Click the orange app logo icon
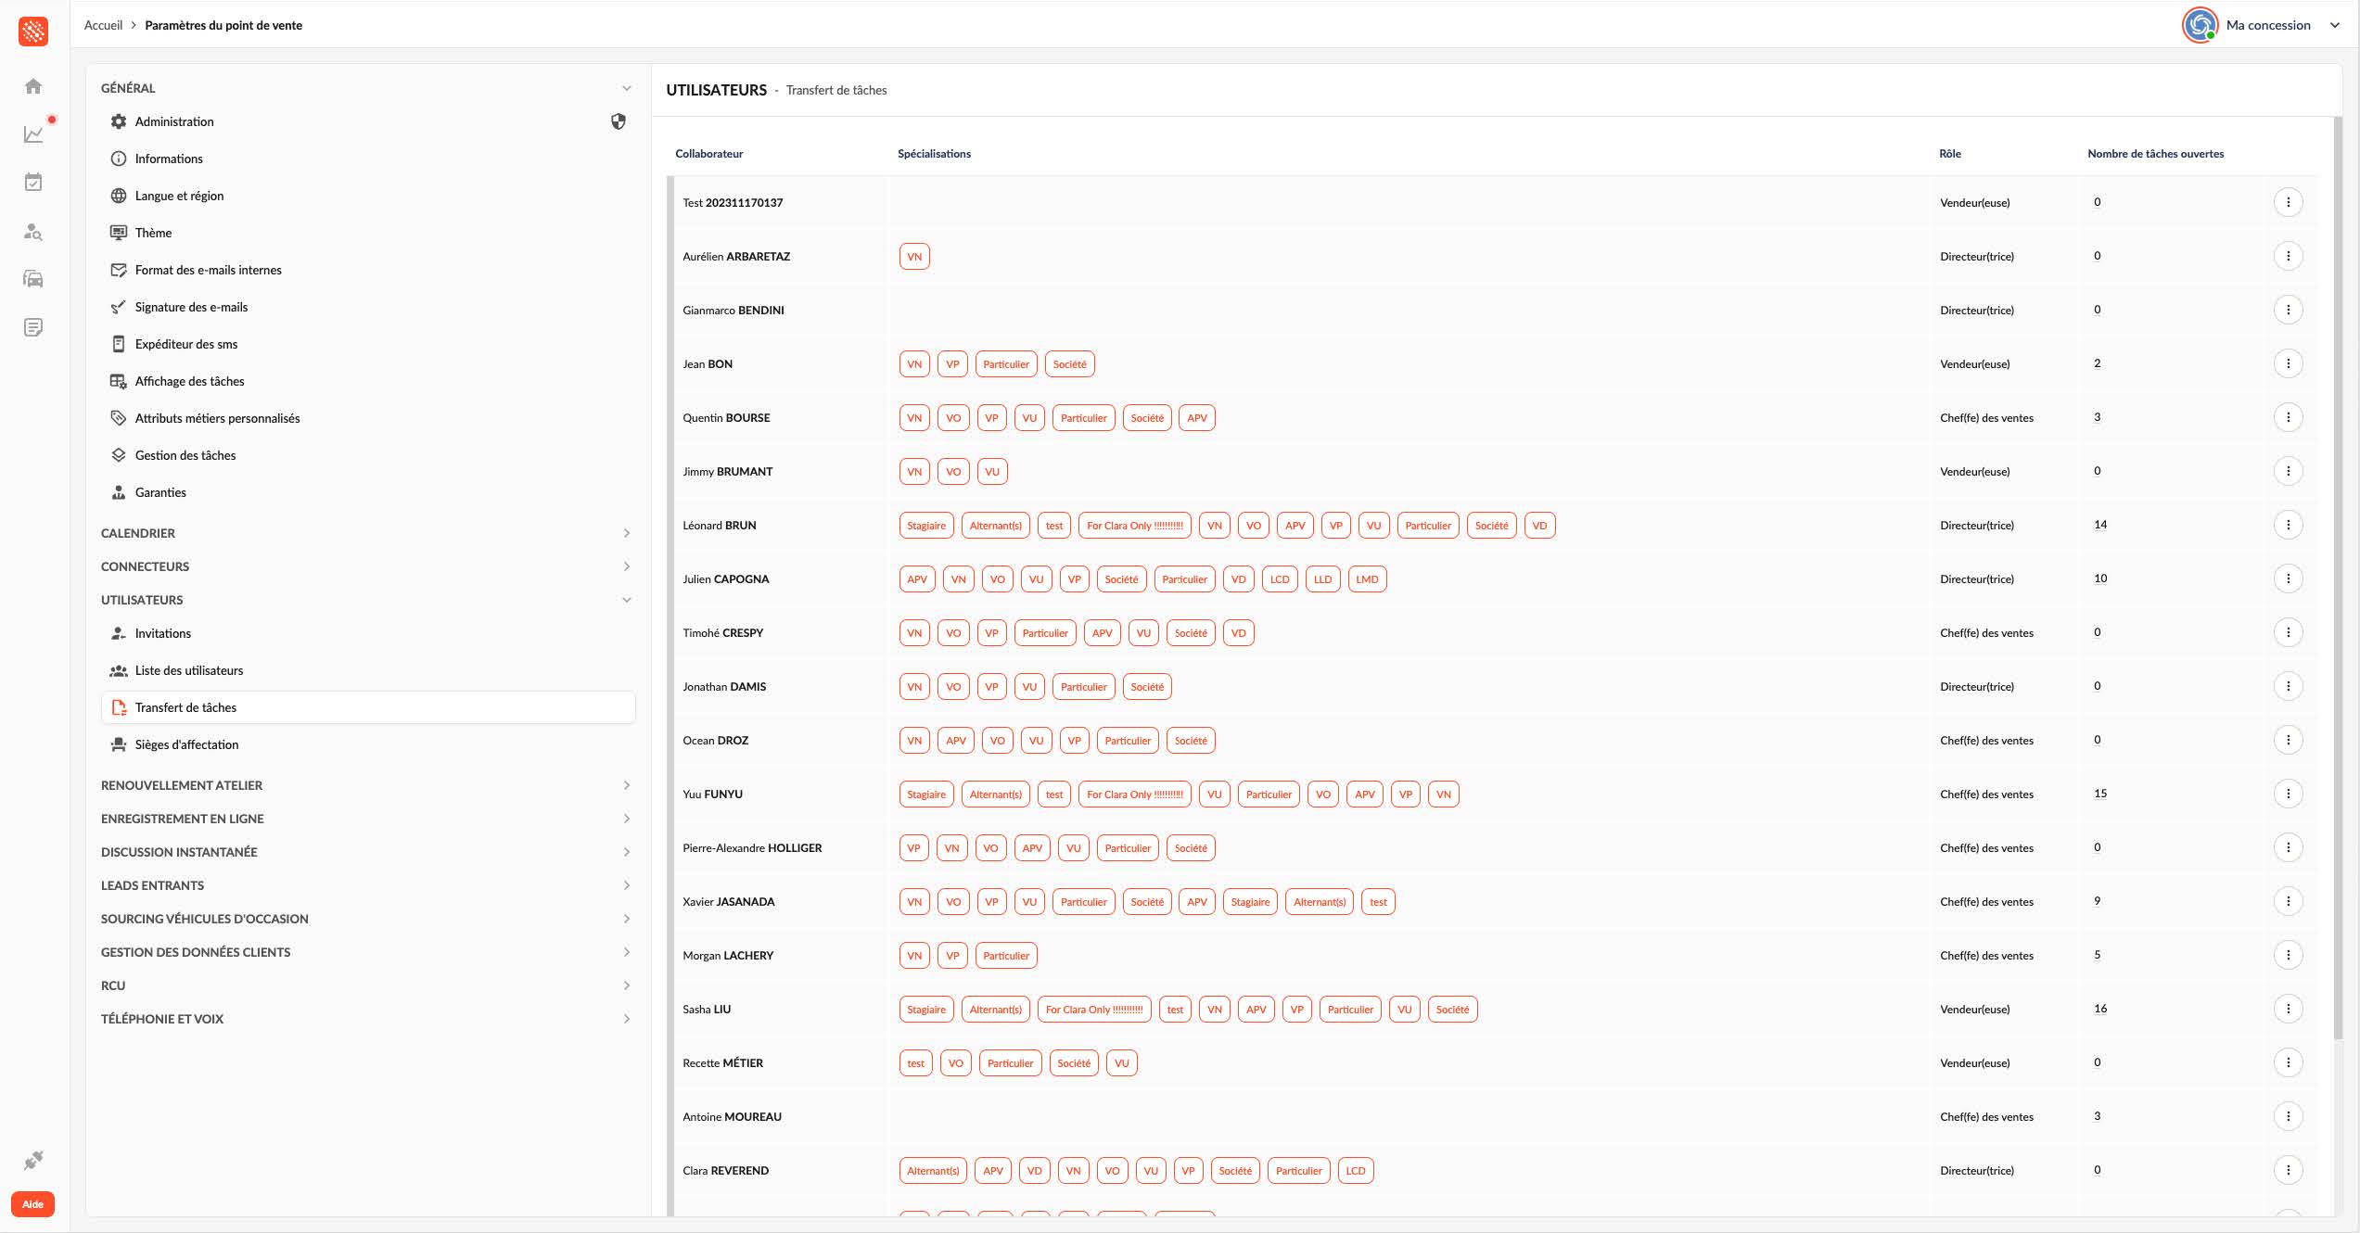 pyautogui.click(x=33, y=32)
